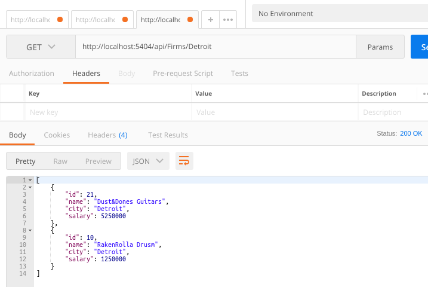The height and width of the screenshot is (287, 428).
Task: Open a new request tab with plus icon
Action: pos(210,20)
